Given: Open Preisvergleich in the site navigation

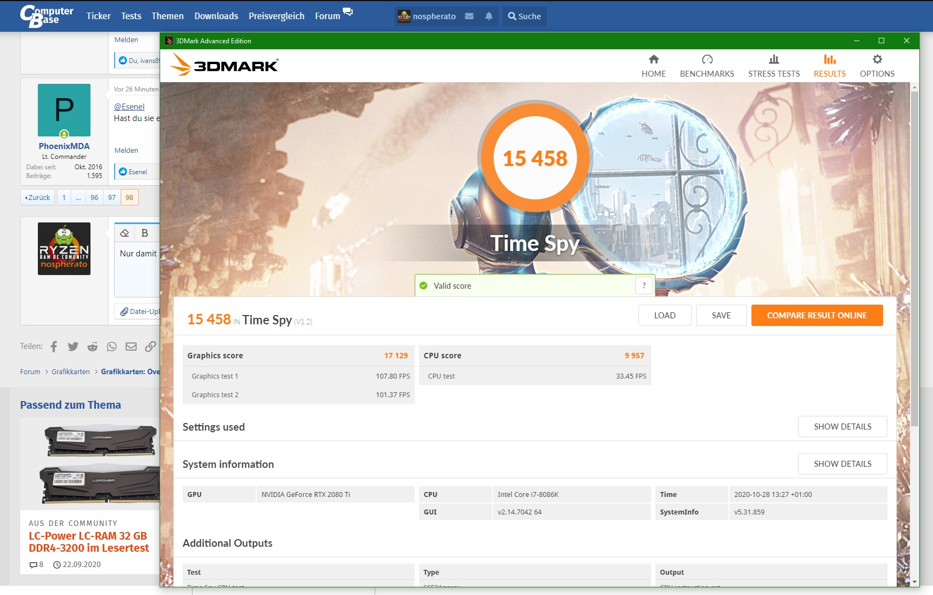Looking at the screenshot, I should click(276, 16).
